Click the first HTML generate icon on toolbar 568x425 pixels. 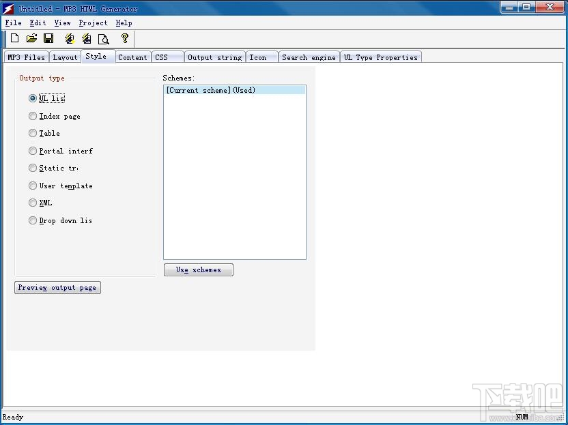click(69, 39)
